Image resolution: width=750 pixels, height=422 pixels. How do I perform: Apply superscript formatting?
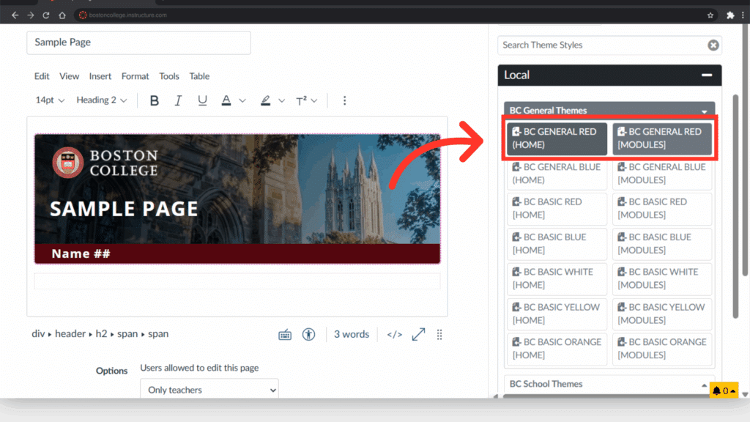point(301,100)
